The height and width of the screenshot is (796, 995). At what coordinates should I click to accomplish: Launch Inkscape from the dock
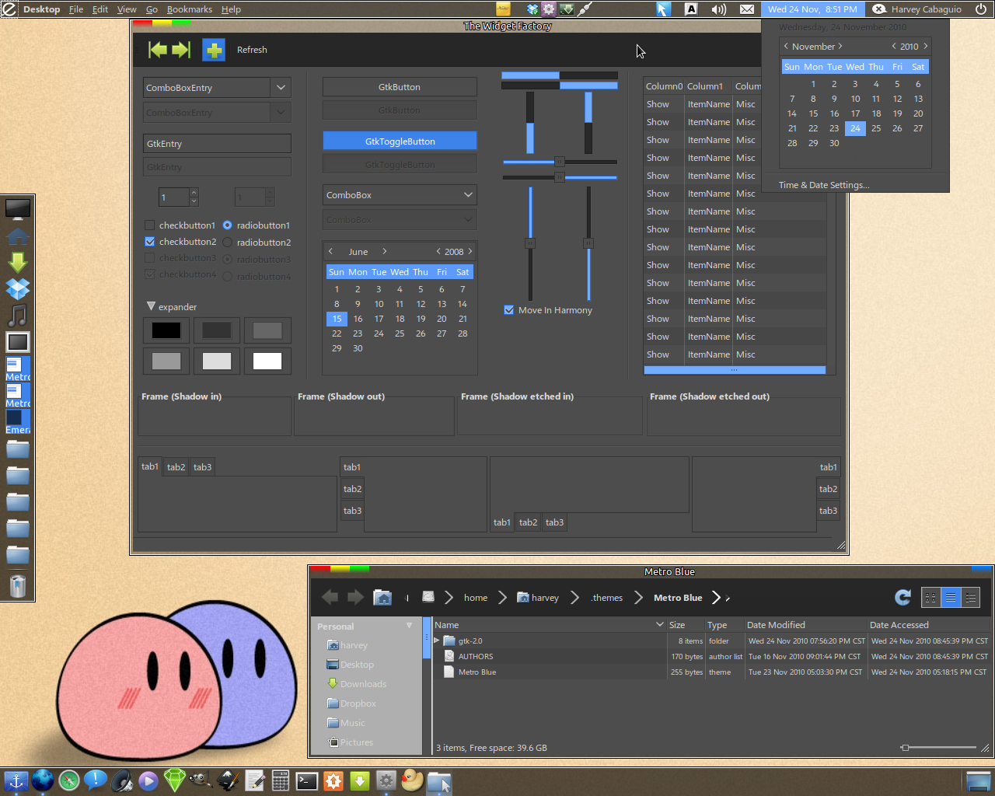point(227,780)
